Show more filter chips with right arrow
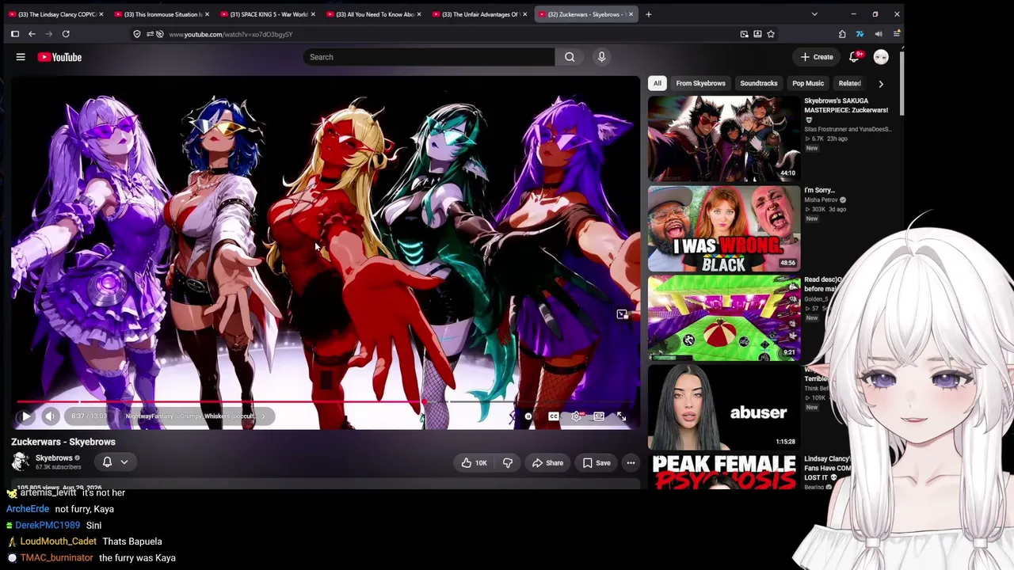1014x570 pixels. [x=880, y=83]
